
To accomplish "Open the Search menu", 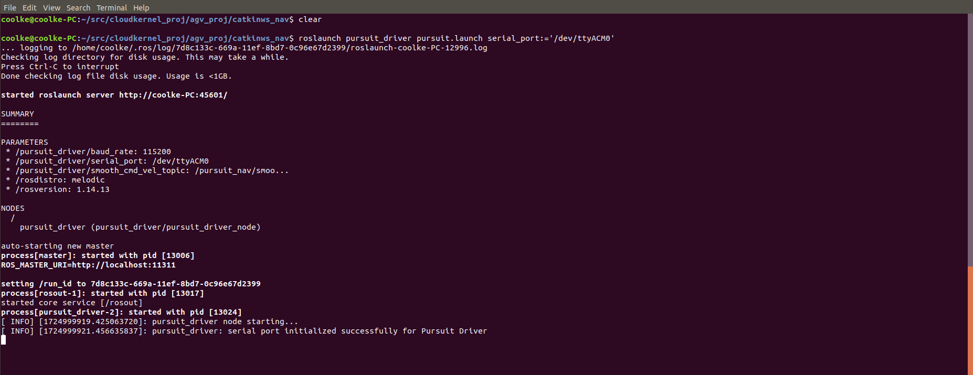I will tap(78, 7).
